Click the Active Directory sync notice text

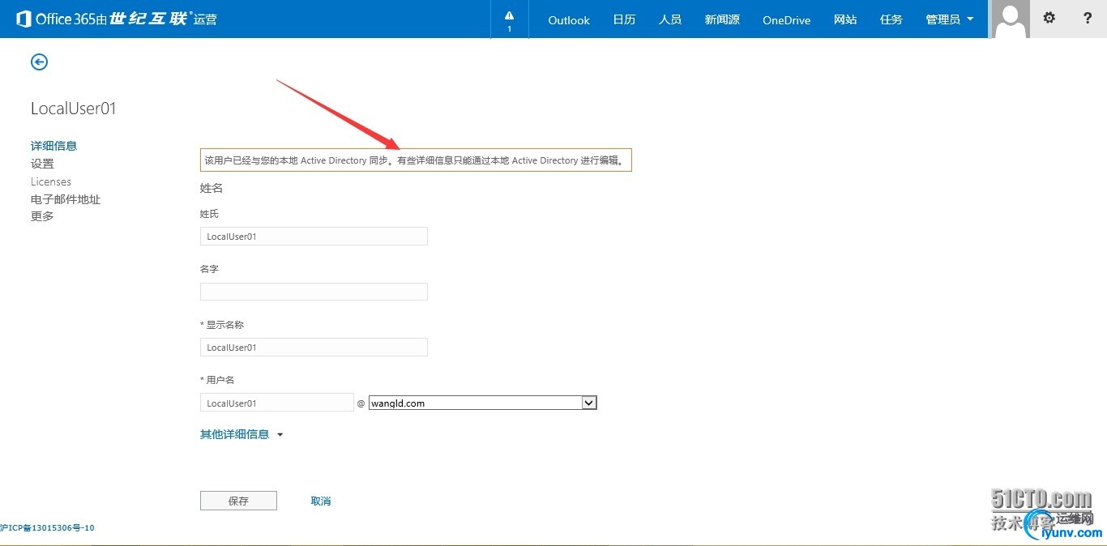[x=416, y=160]
